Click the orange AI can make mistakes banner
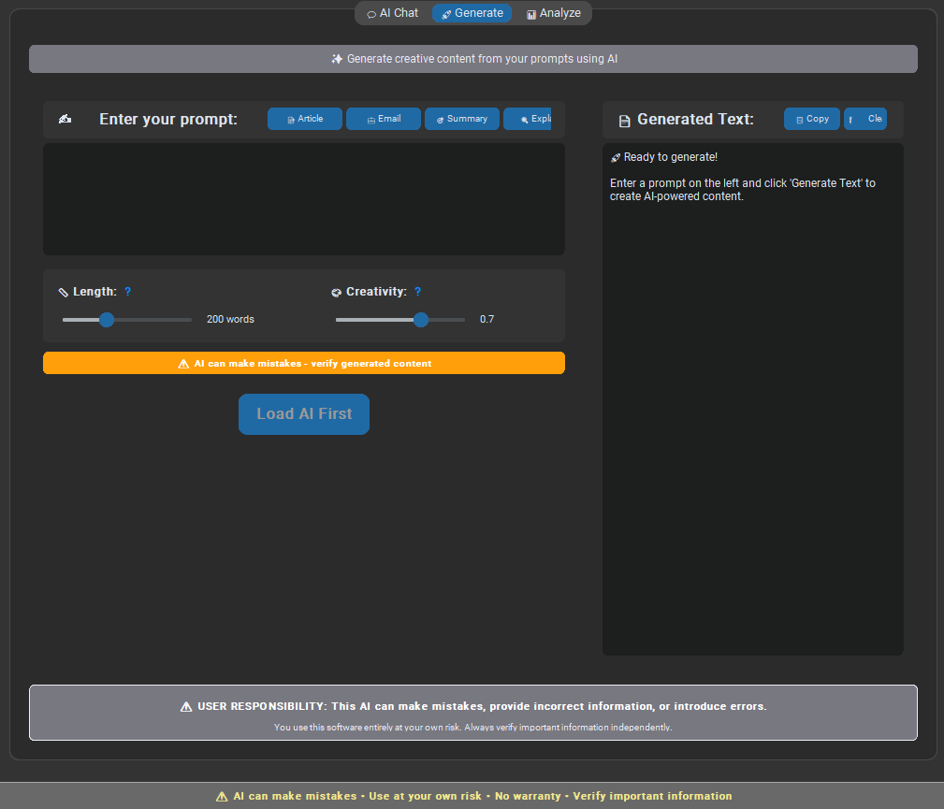 [x=304, y=363]
